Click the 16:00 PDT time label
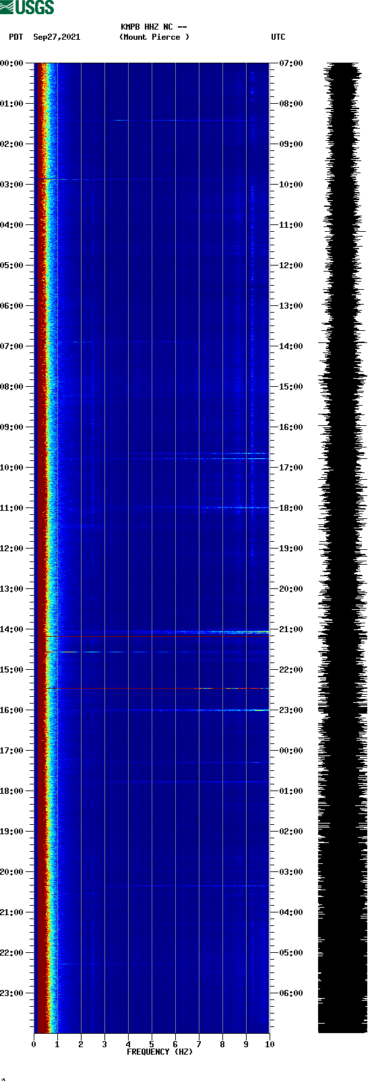372x1087 pixels. [x=12, y=710]
